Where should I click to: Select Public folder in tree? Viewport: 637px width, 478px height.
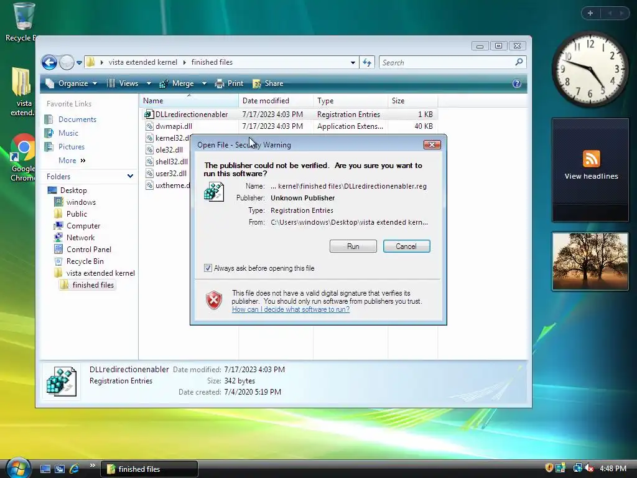click(x=77, y=214)
